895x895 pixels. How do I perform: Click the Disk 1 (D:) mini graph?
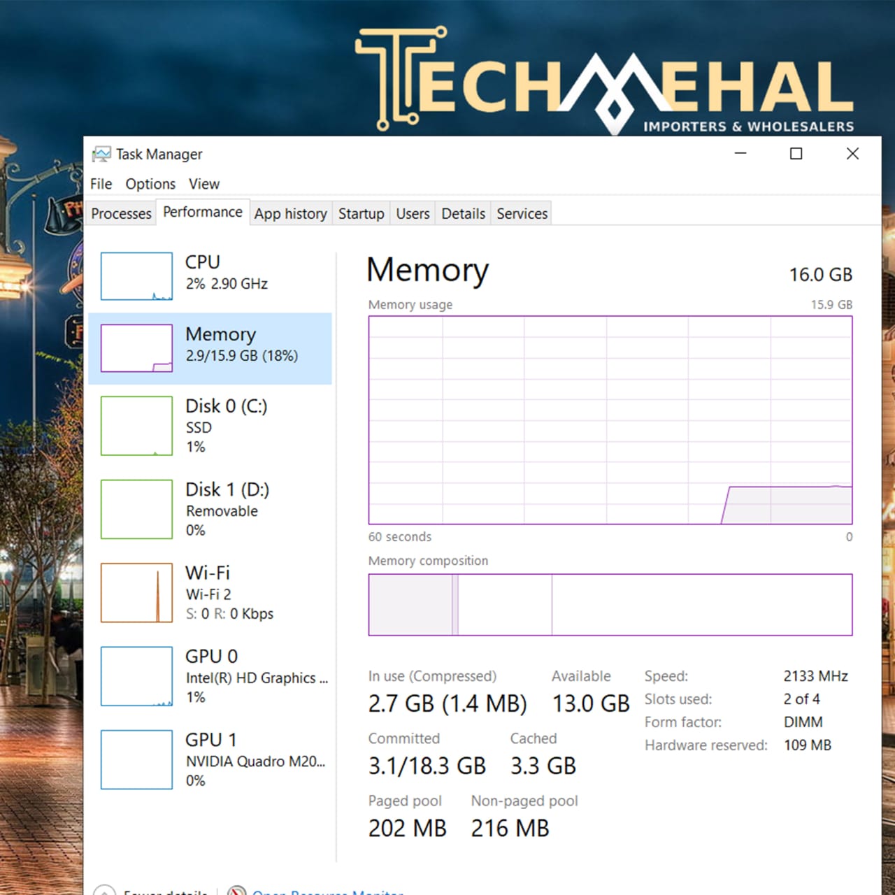pyautogui.click(x=136, y=509)
